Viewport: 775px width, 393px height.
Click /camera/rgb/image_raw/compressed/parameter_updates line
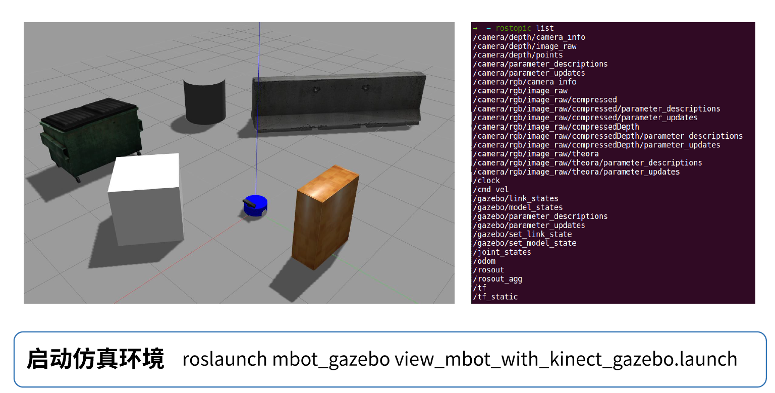point(585,118)
